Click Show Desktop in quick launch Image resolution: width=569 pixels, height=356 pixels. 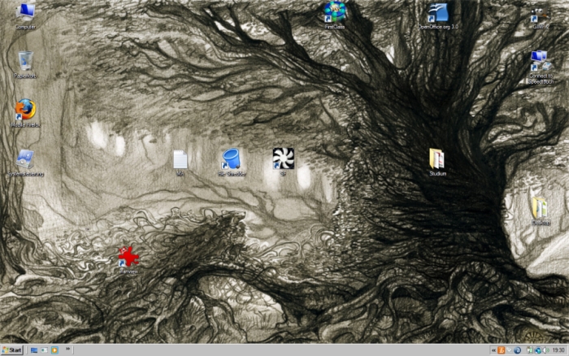pos(34,350)
